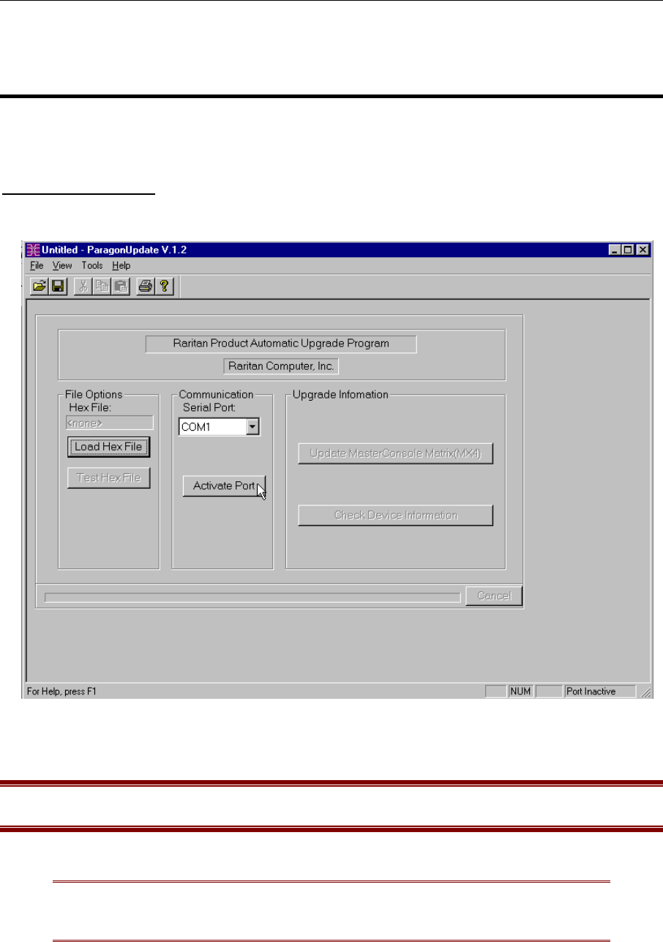
Task: Click the Print toolbar icon
Action: (146, 287)
